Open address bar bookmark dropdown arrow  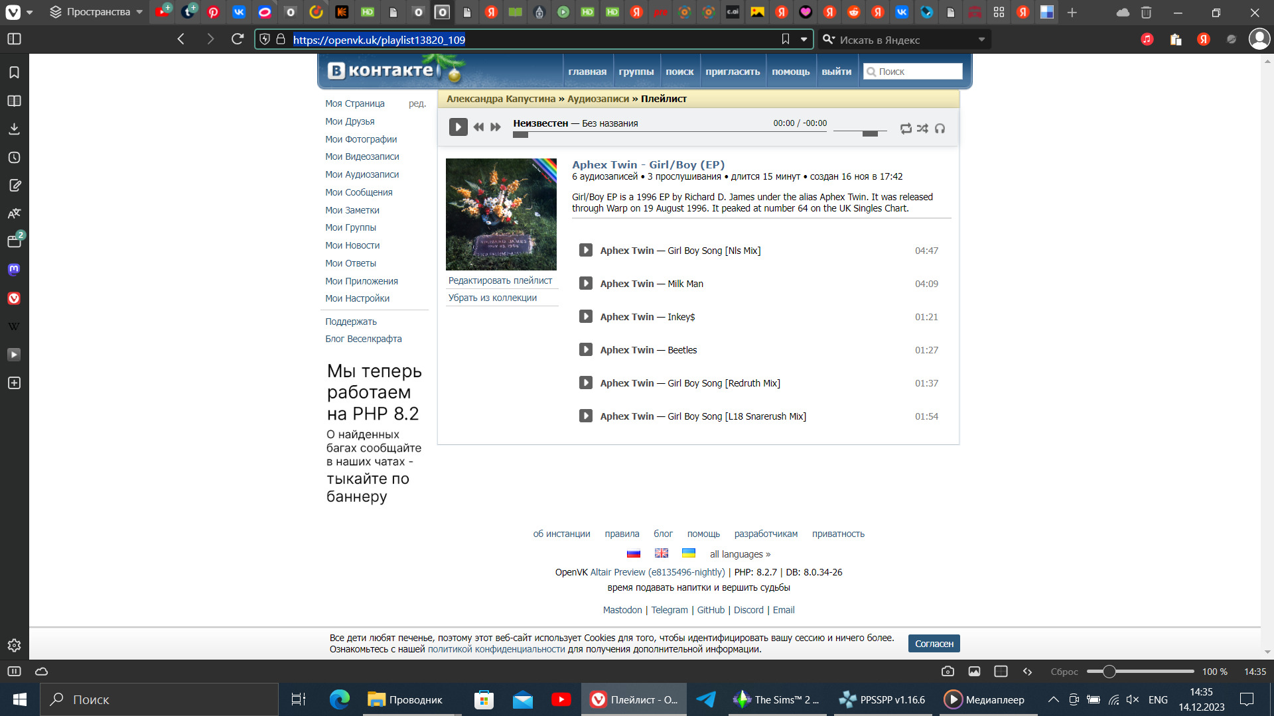point(804,39)
